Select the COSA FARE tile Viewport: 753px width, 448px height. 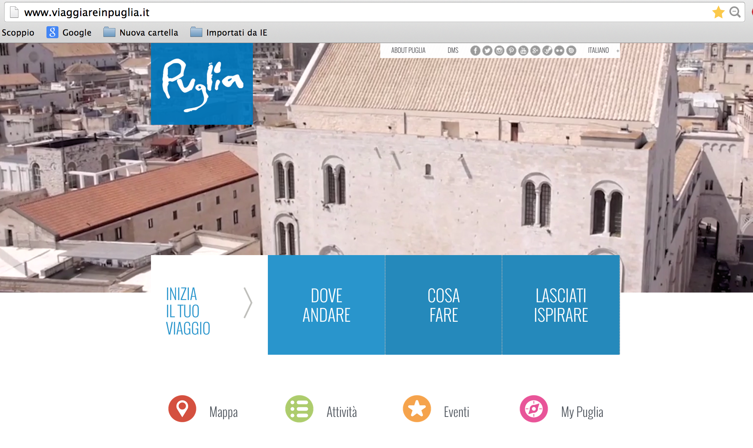[x=443, y=305]
